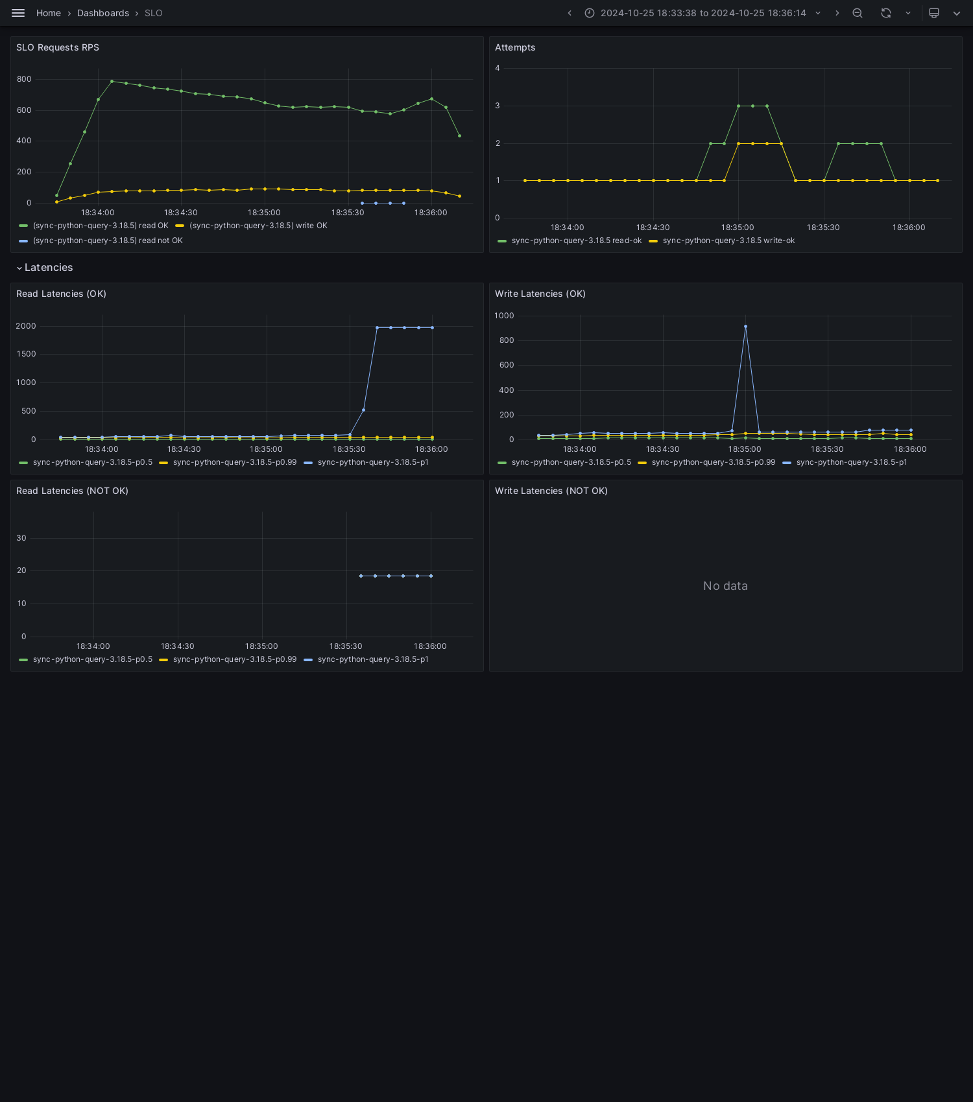This screenshot has width=973, height=1102.
Task: Collapse the Latencies row
Action: point(44,268)
